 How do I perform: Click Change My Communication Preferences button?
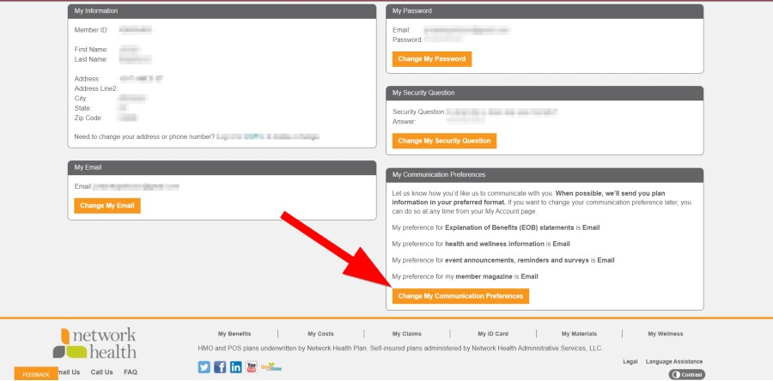tap(460, 296)
